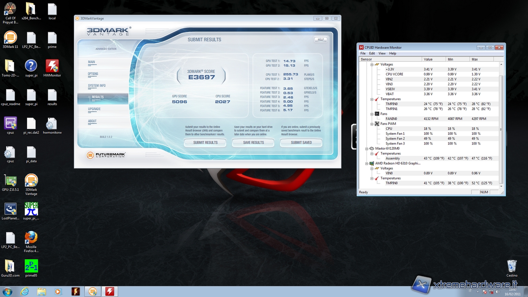Screen dimensions: 528x297
Task: Open the File menu in HWMonitor
Action: click(x=363, y=53)
